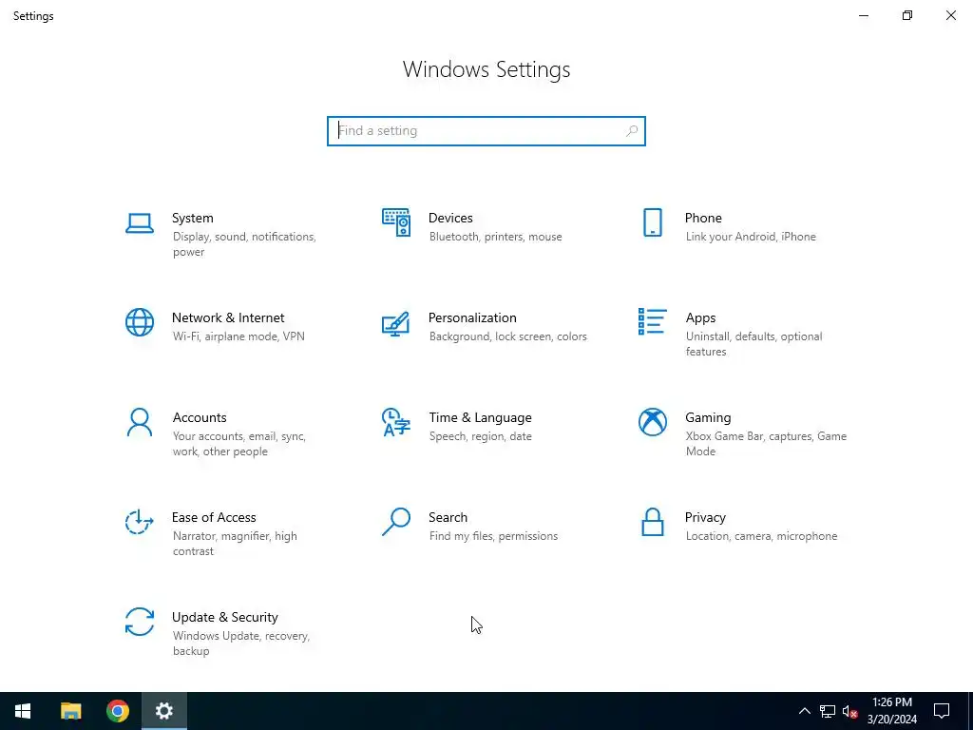Open the taskbar clock showing 1:26 PM

tap(891, 711)
